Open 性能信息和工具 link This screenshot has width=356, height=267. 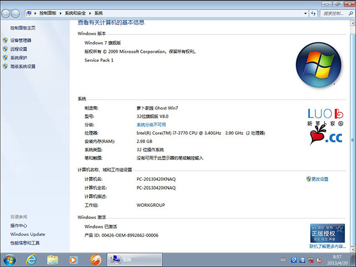tap(24, 243)
